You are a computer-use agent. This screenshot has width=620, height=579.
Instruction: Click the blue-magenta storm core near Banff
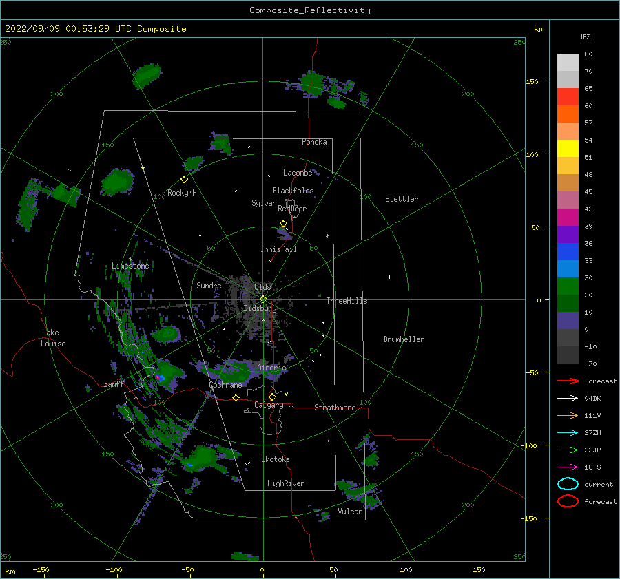pos(160,378)
